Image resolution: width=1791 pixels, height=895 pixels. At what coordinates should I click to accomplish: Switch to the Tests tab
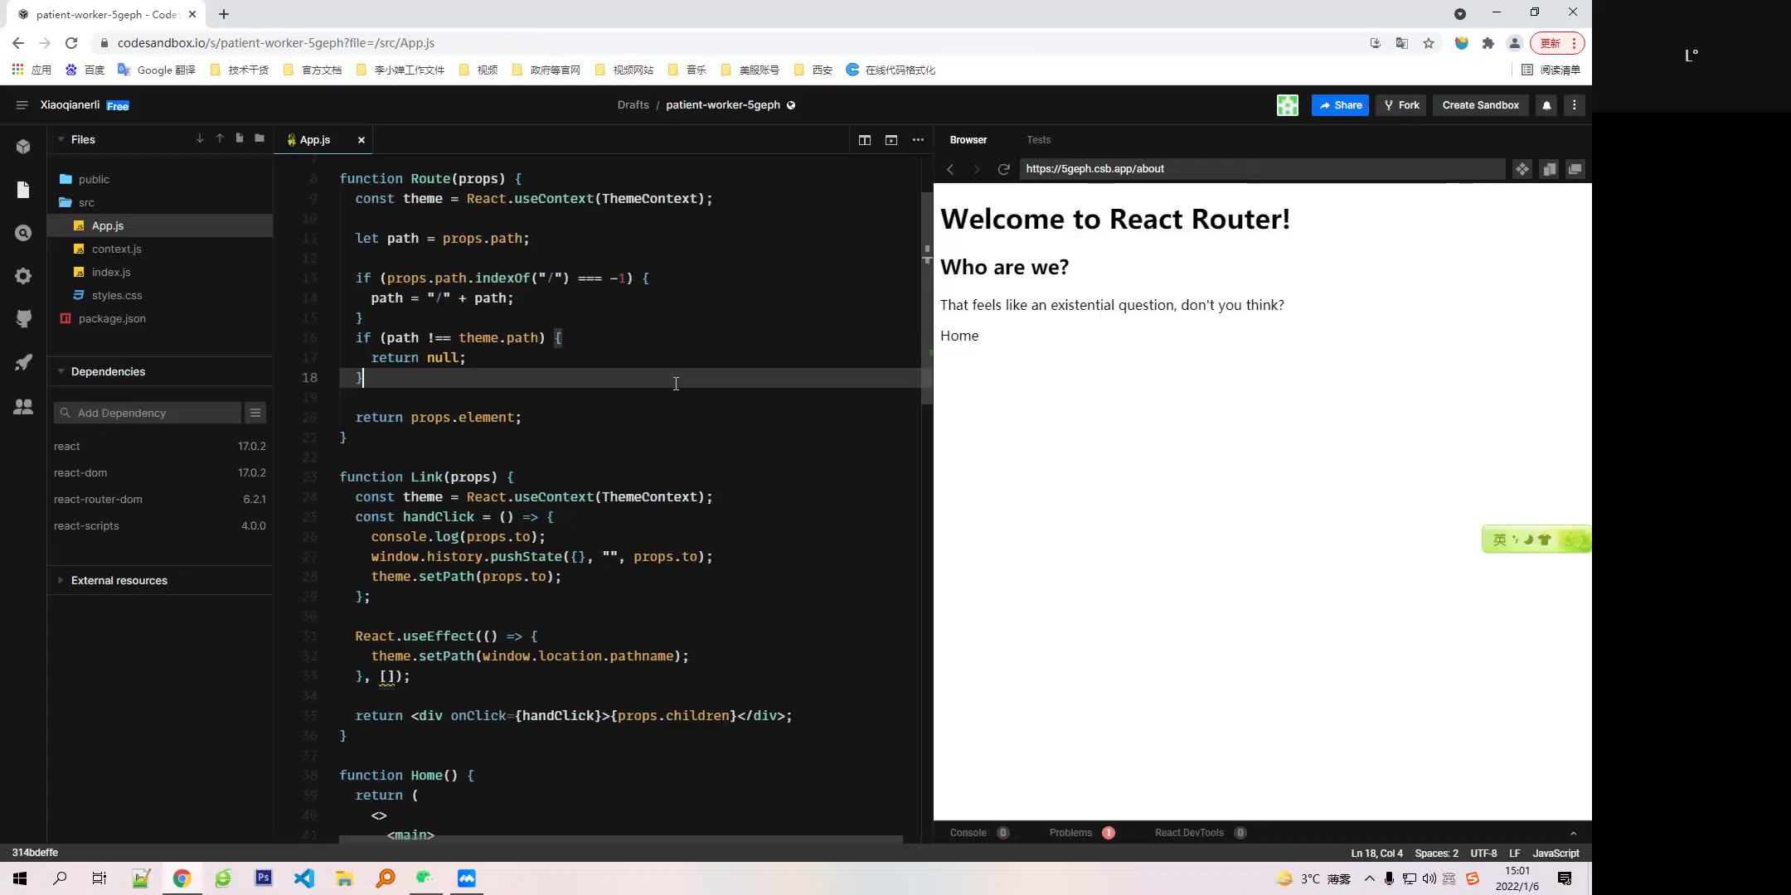click(1039, 139)
